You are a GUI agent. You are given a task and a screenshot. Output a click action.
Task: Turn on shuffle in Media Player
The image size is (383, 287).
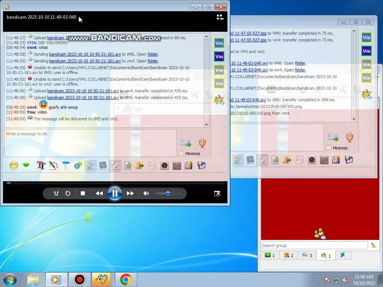[x=56, y=194]
